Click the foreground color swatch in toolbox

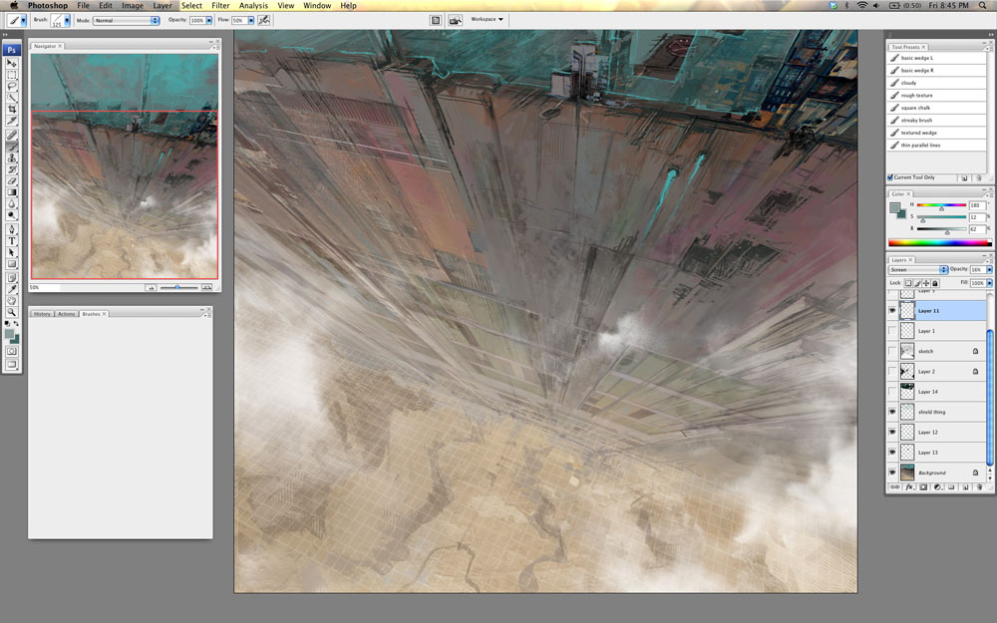click(x=9, y=334)
